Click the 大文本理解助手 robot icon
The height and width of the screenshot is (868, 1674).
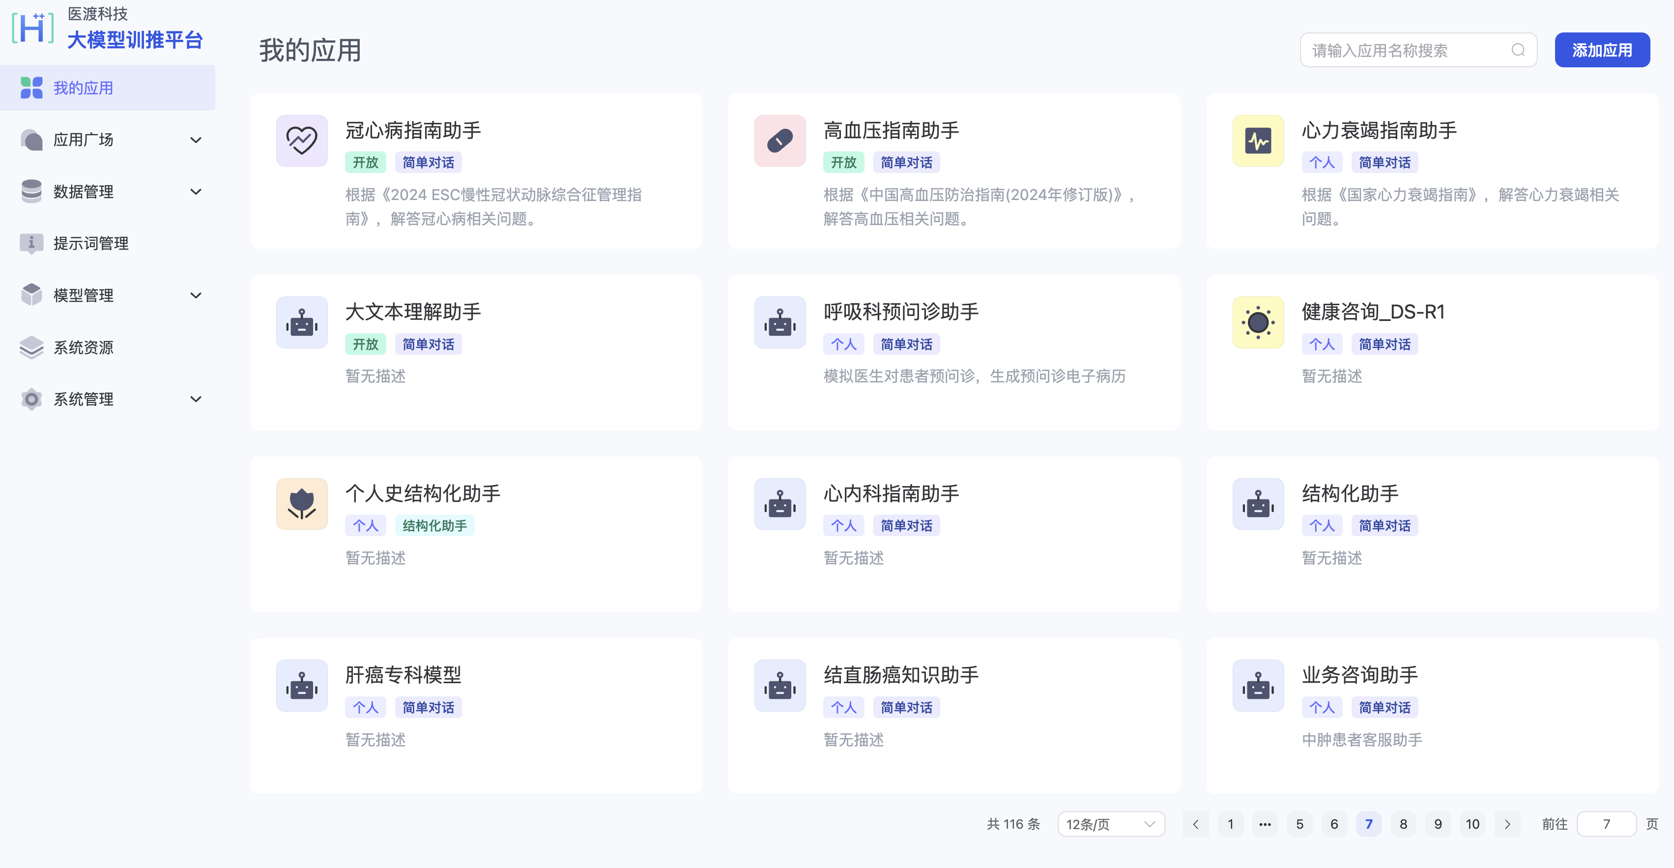pyautogui.click(x=302, y=322)
